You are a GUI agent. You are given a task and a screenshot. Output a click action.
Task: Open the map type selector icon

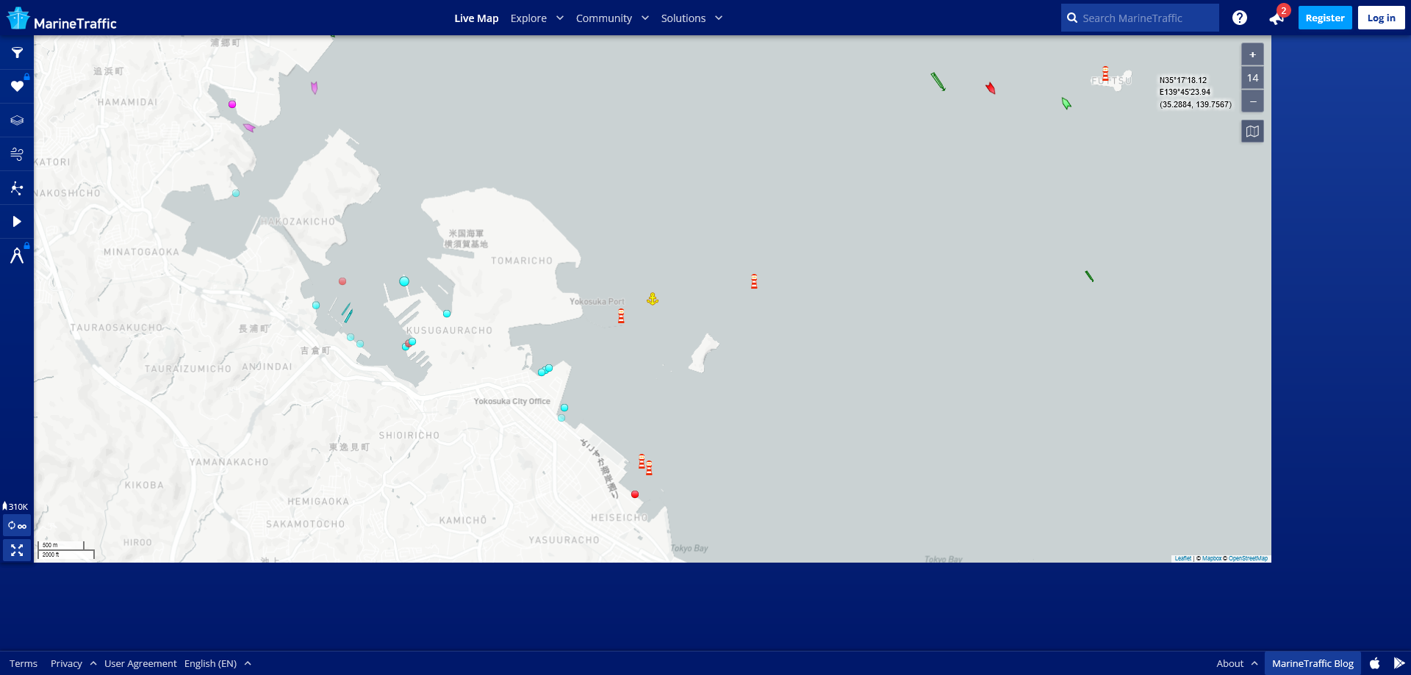pyautogui.click(x=1252, y=131)
